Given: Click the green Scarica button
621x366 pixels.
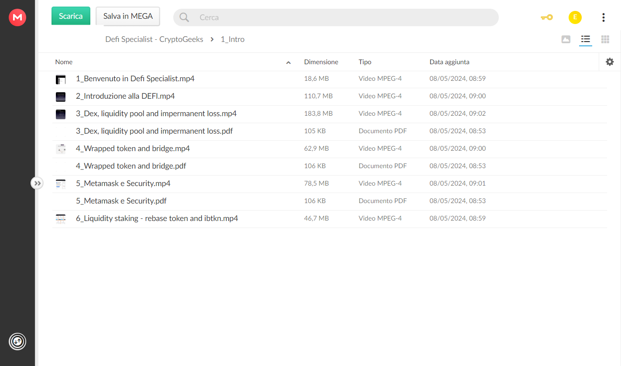Looking at the screenshot, I should 71,16.
